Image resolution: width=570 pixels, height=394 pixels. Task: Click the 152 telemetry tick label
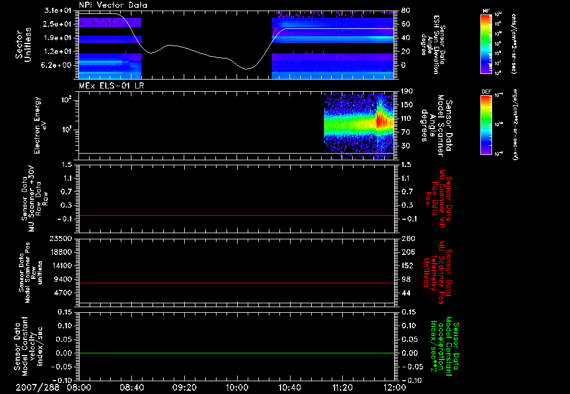point(407,265)
